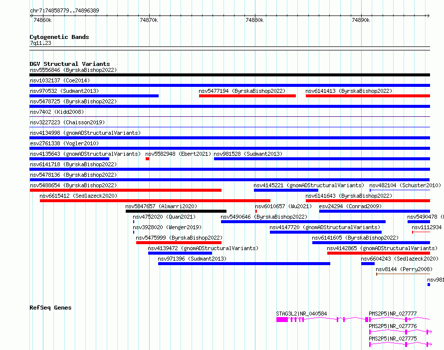Select nsv6604243 (Sedlazeck2020) label
Viewport: 444px width, 350px height.
[x=400, y=259]
